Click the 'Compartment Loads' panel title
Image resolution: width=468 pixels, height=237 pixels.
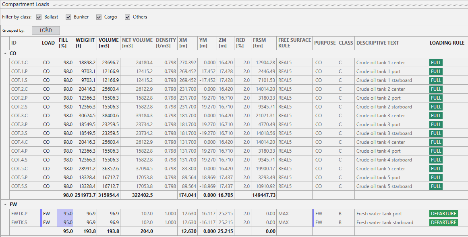click(x=26, y=4)
